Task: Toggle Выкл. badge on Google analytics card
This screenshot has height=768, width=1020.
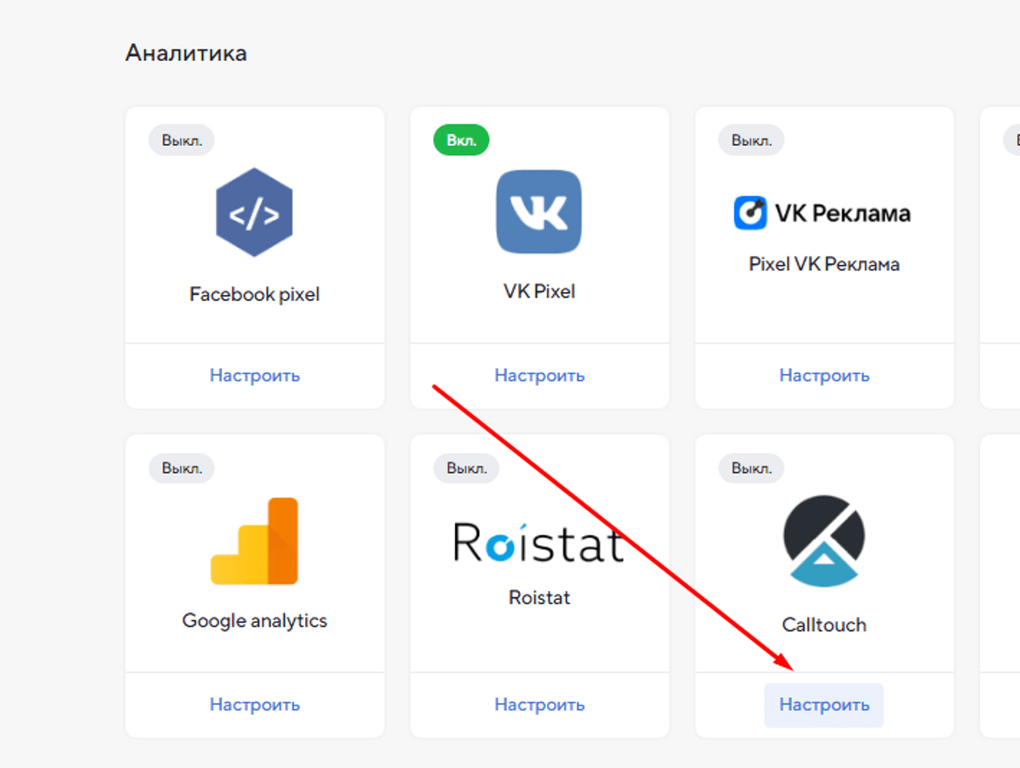Action: coord(182,468)
